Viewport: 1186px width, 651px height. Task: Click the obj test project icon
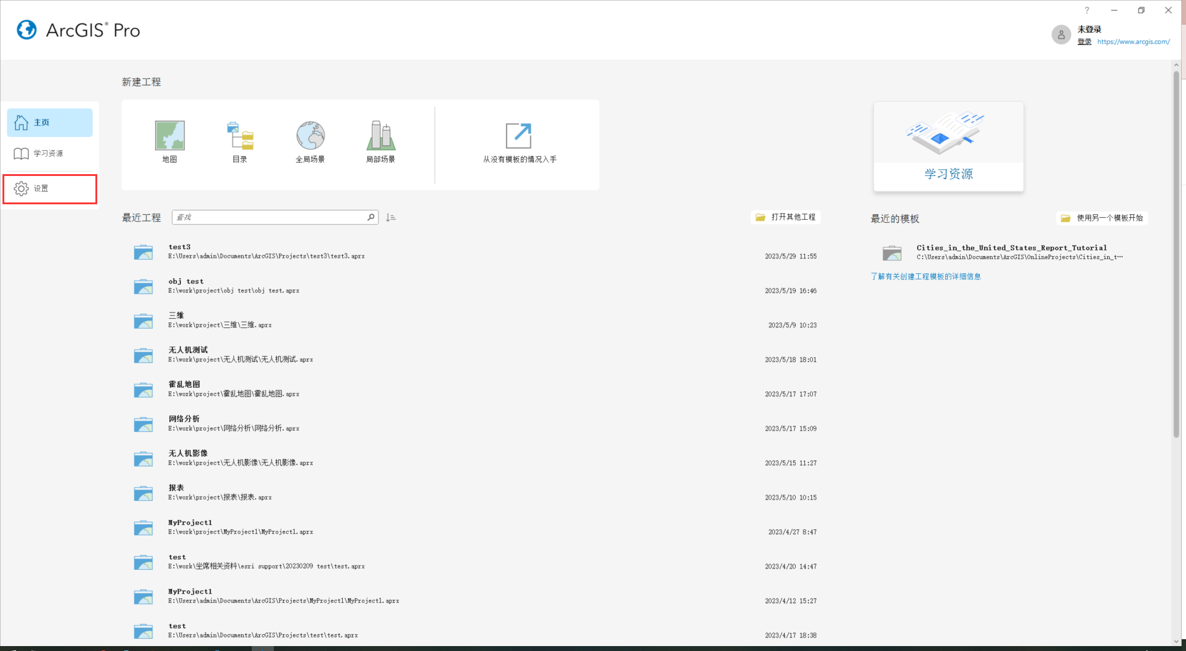(143, 287)
